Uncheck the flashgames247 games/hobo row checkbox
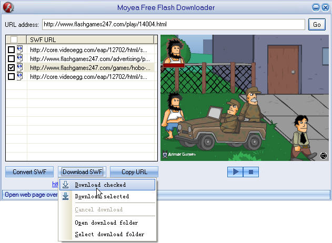The image size is (332, 243). (11, 67)
